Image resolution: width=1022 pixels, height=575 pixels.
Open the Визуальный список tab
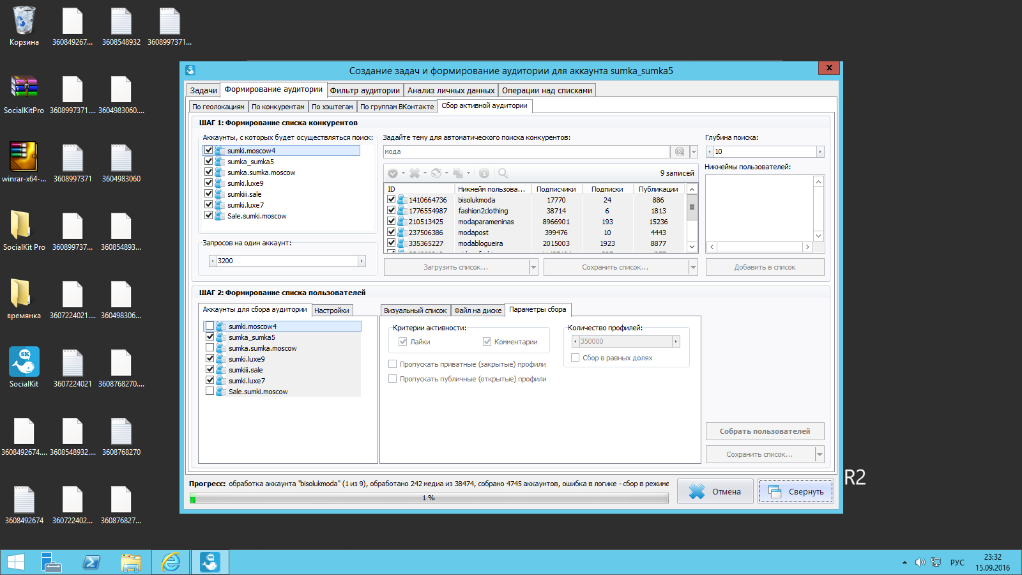click(415, 310)
